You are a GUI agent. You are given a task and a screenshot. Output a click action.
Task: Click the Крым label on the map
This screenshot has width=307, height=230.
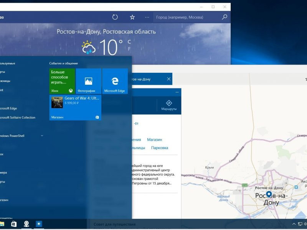point(210,168)
